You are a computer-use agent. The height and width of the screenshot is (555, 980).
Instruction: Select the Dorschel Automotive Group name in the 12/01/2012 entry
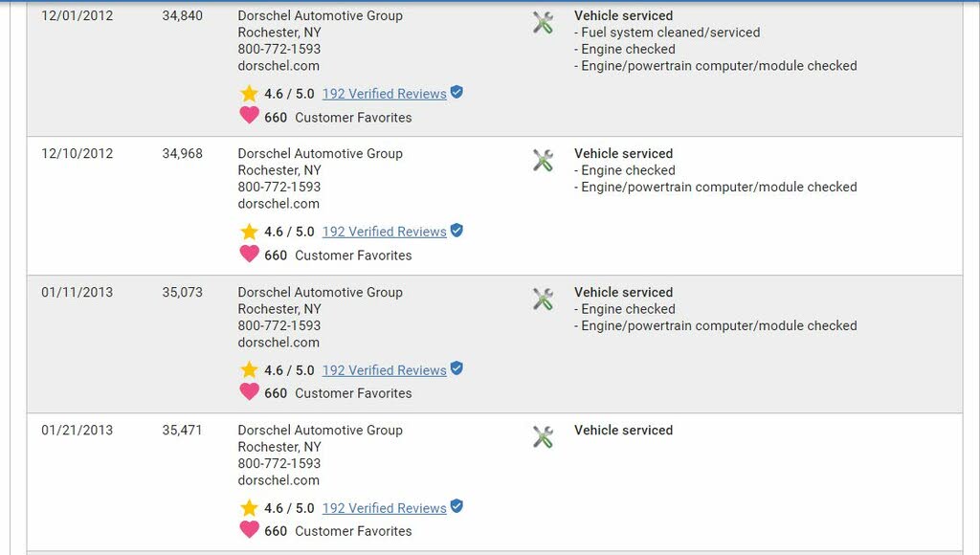[x=320, y=15]
